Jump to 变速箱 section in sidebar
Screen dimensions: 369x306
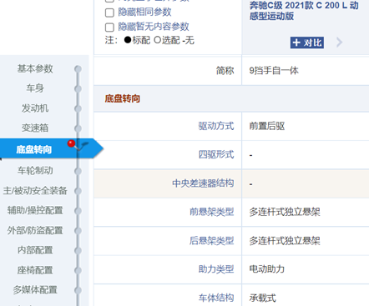35,128
